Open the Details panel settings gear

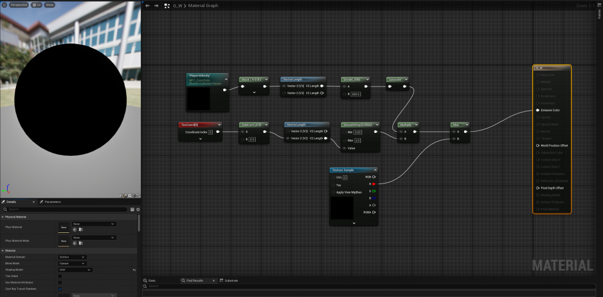(138, 209)
